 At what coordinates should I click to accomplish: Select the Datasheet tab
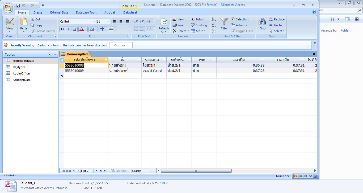point(130,12)
